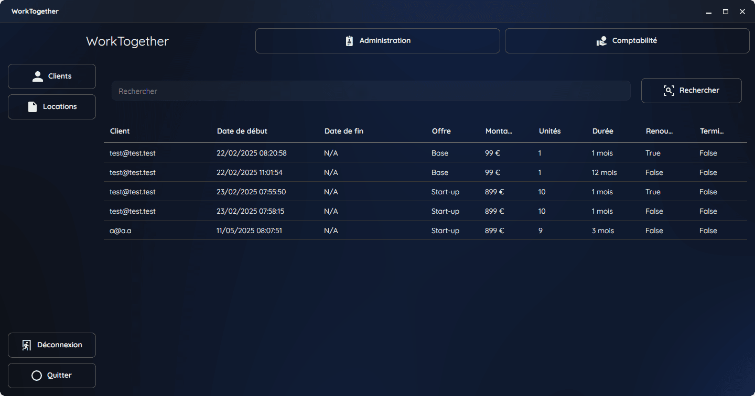Open the Administration tab
This screenshot has height=396, width=755.
pyautogui.click(x=377, y=41)
